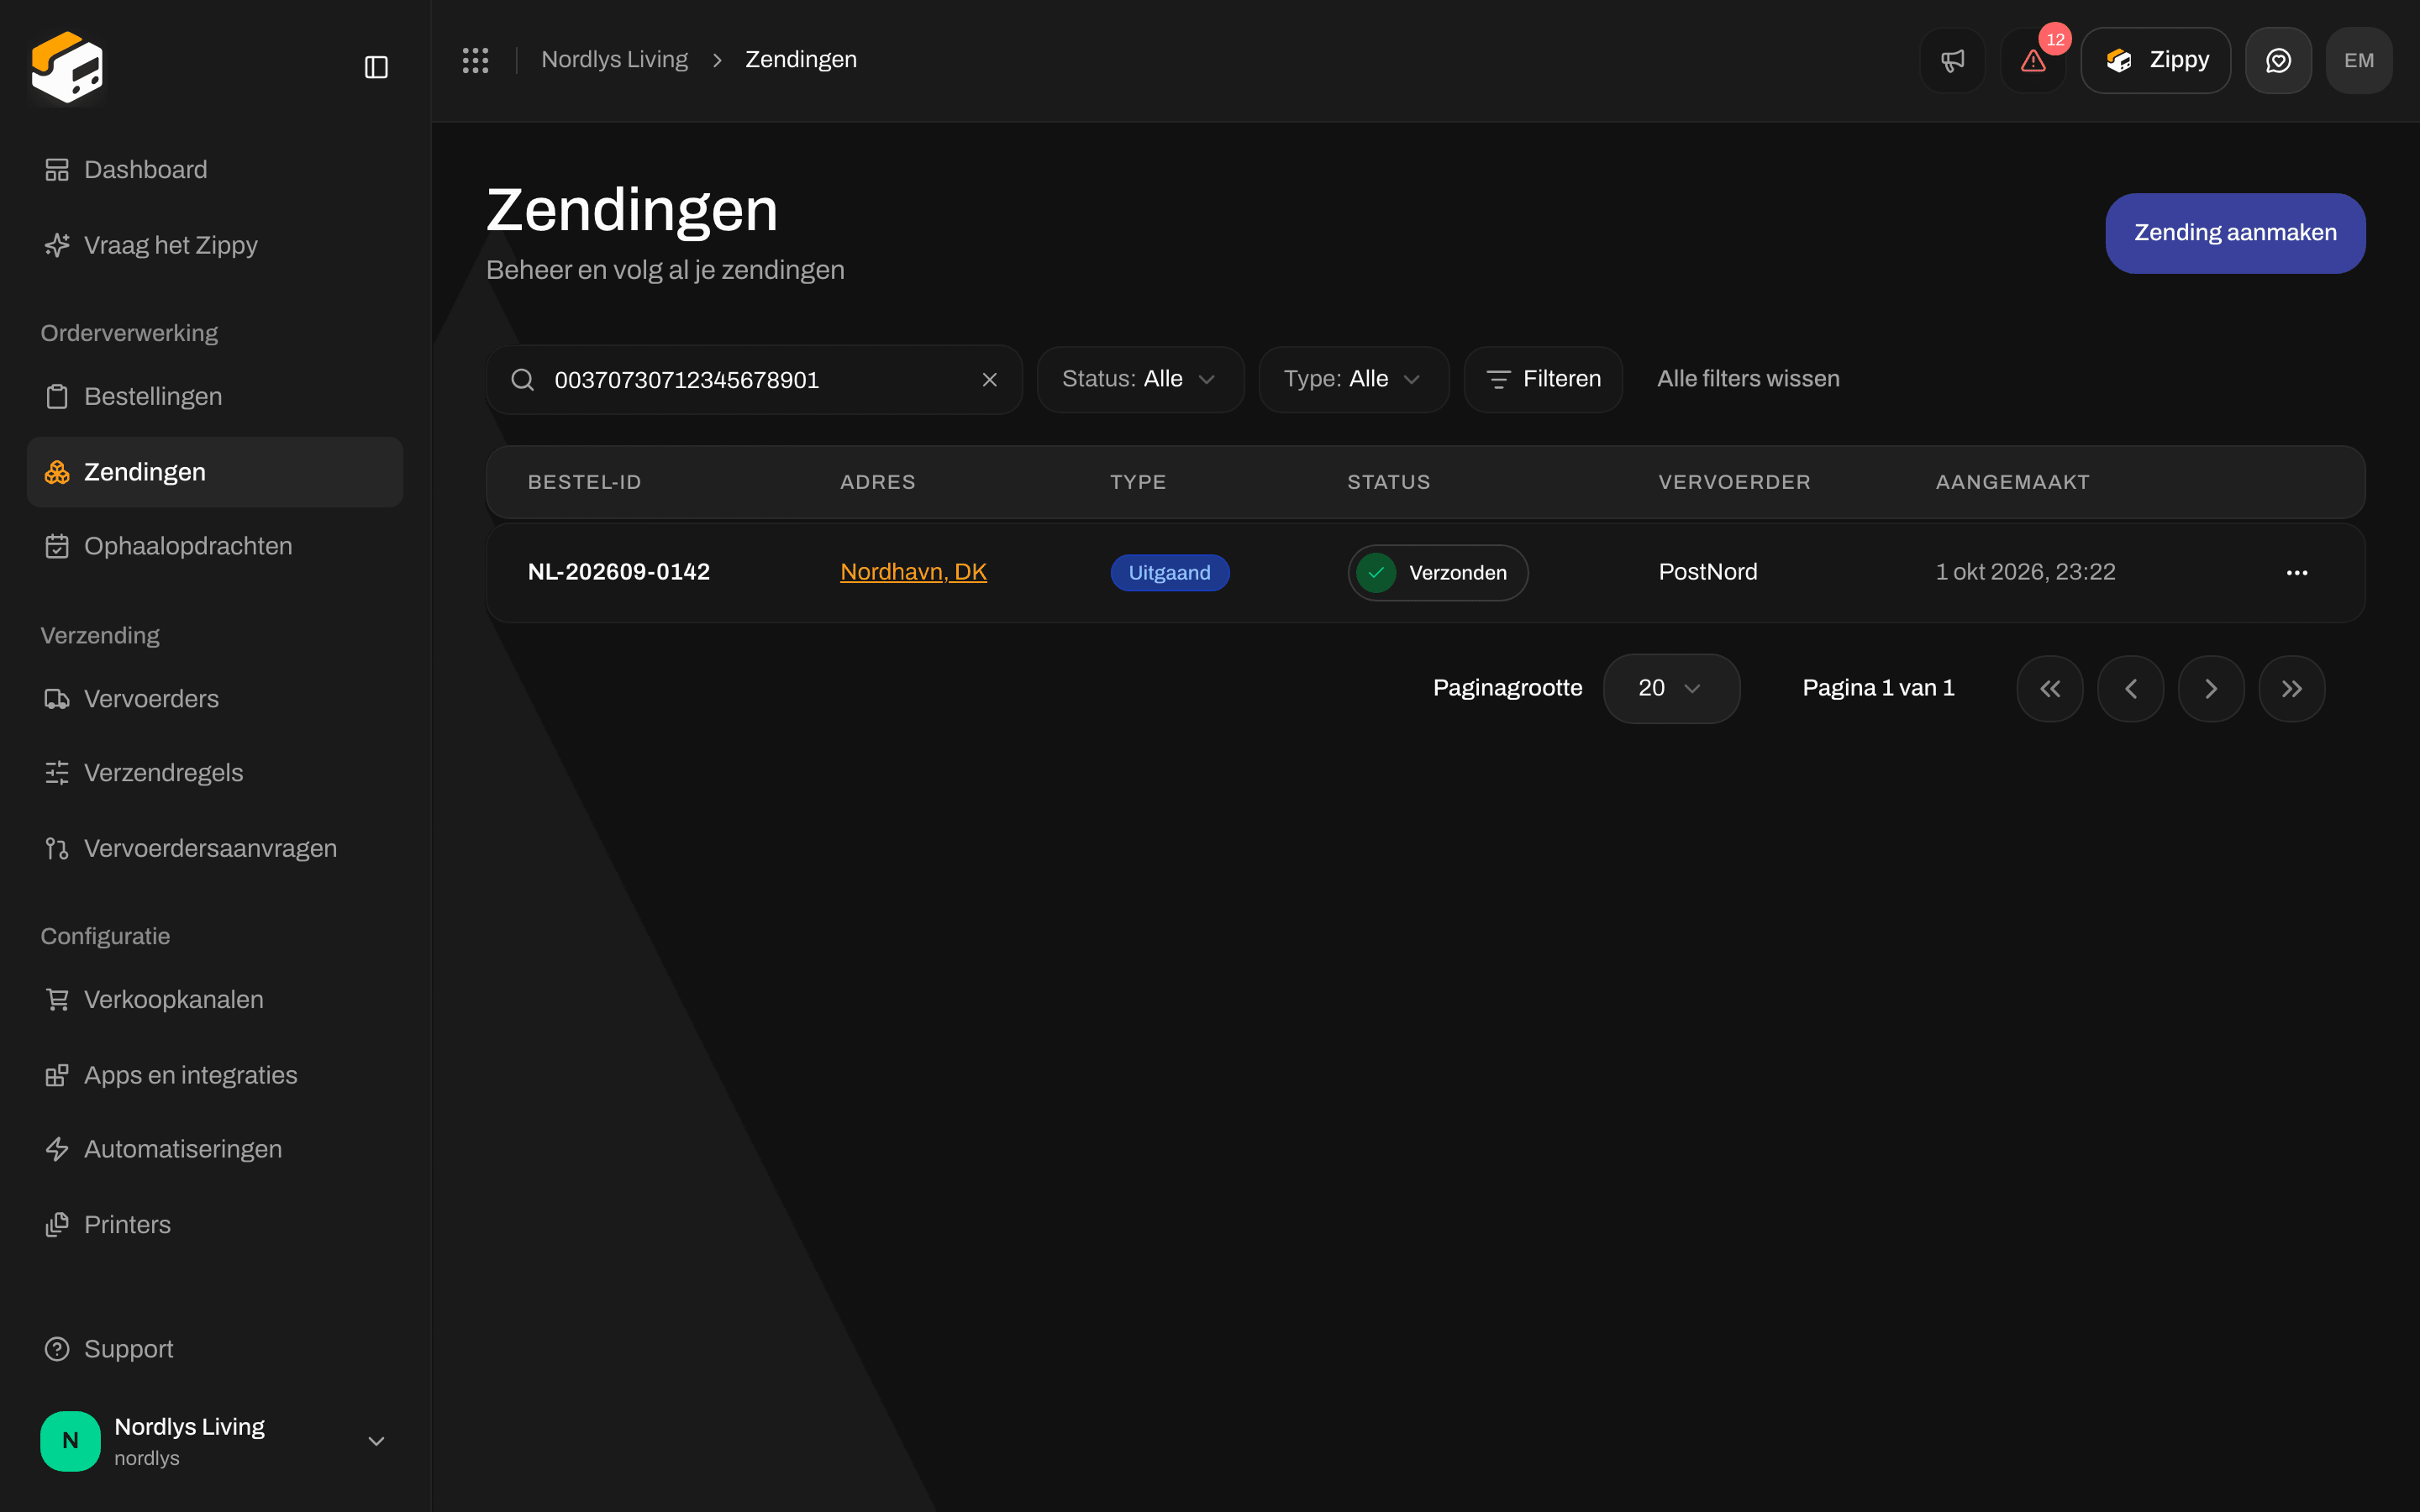Open the announcements megaphone icon
The width and height of the screenshot is (2420, 1512).
1952,60
